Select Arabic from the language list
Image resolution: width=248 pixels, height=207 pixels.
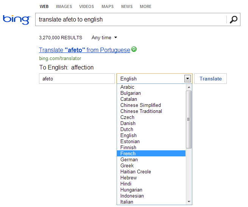point(151,87)
